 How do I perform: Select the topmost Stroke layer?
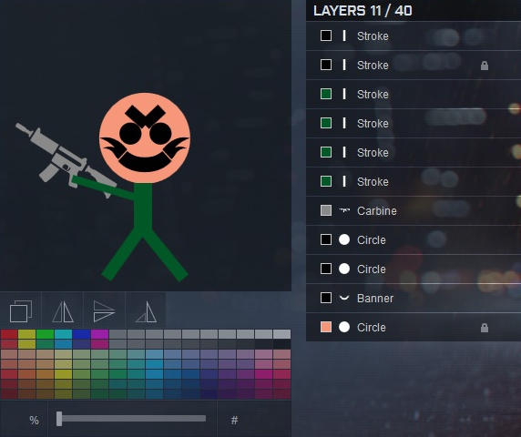click(414, 36)
